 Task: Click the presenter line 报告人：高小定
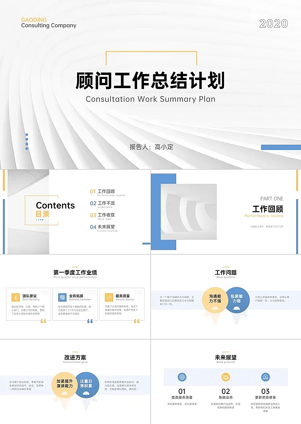[151, 147]
